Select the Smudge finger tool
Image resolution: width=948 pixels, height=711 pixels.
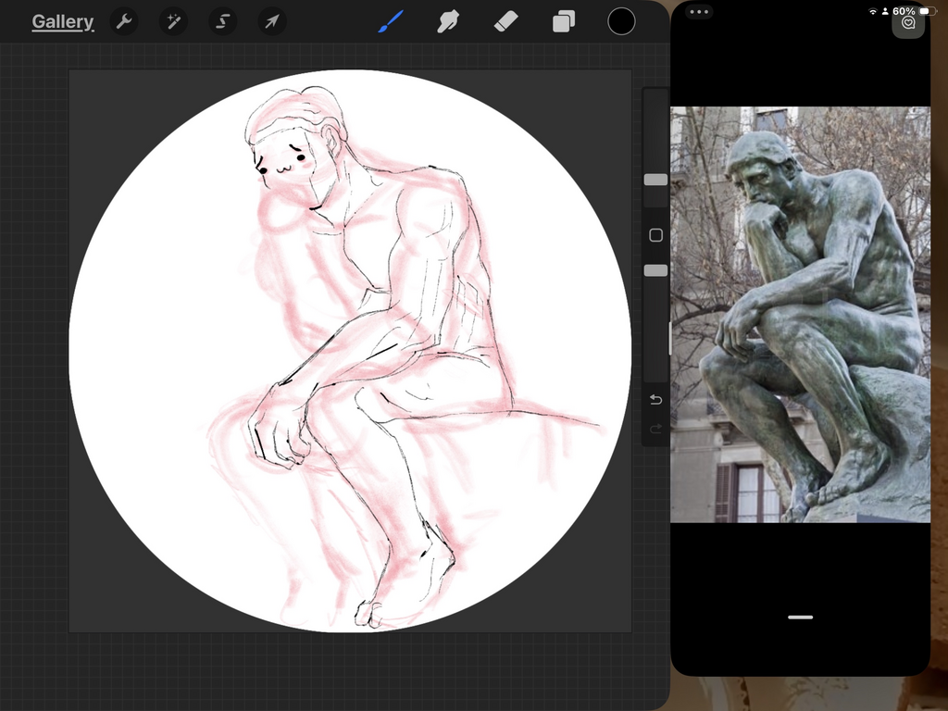pos(448,21)
